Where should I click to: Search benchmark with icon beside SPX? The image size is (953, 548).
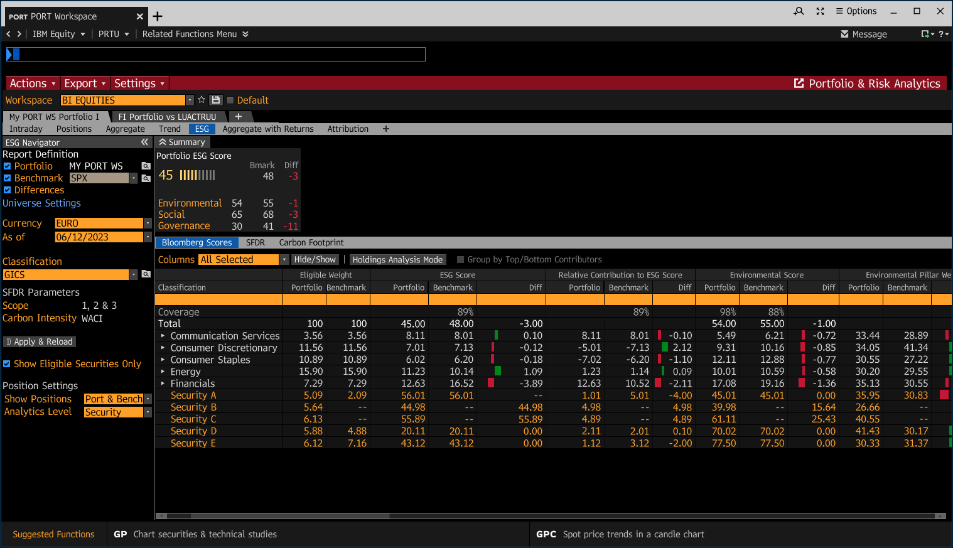(x=146, y=178)
